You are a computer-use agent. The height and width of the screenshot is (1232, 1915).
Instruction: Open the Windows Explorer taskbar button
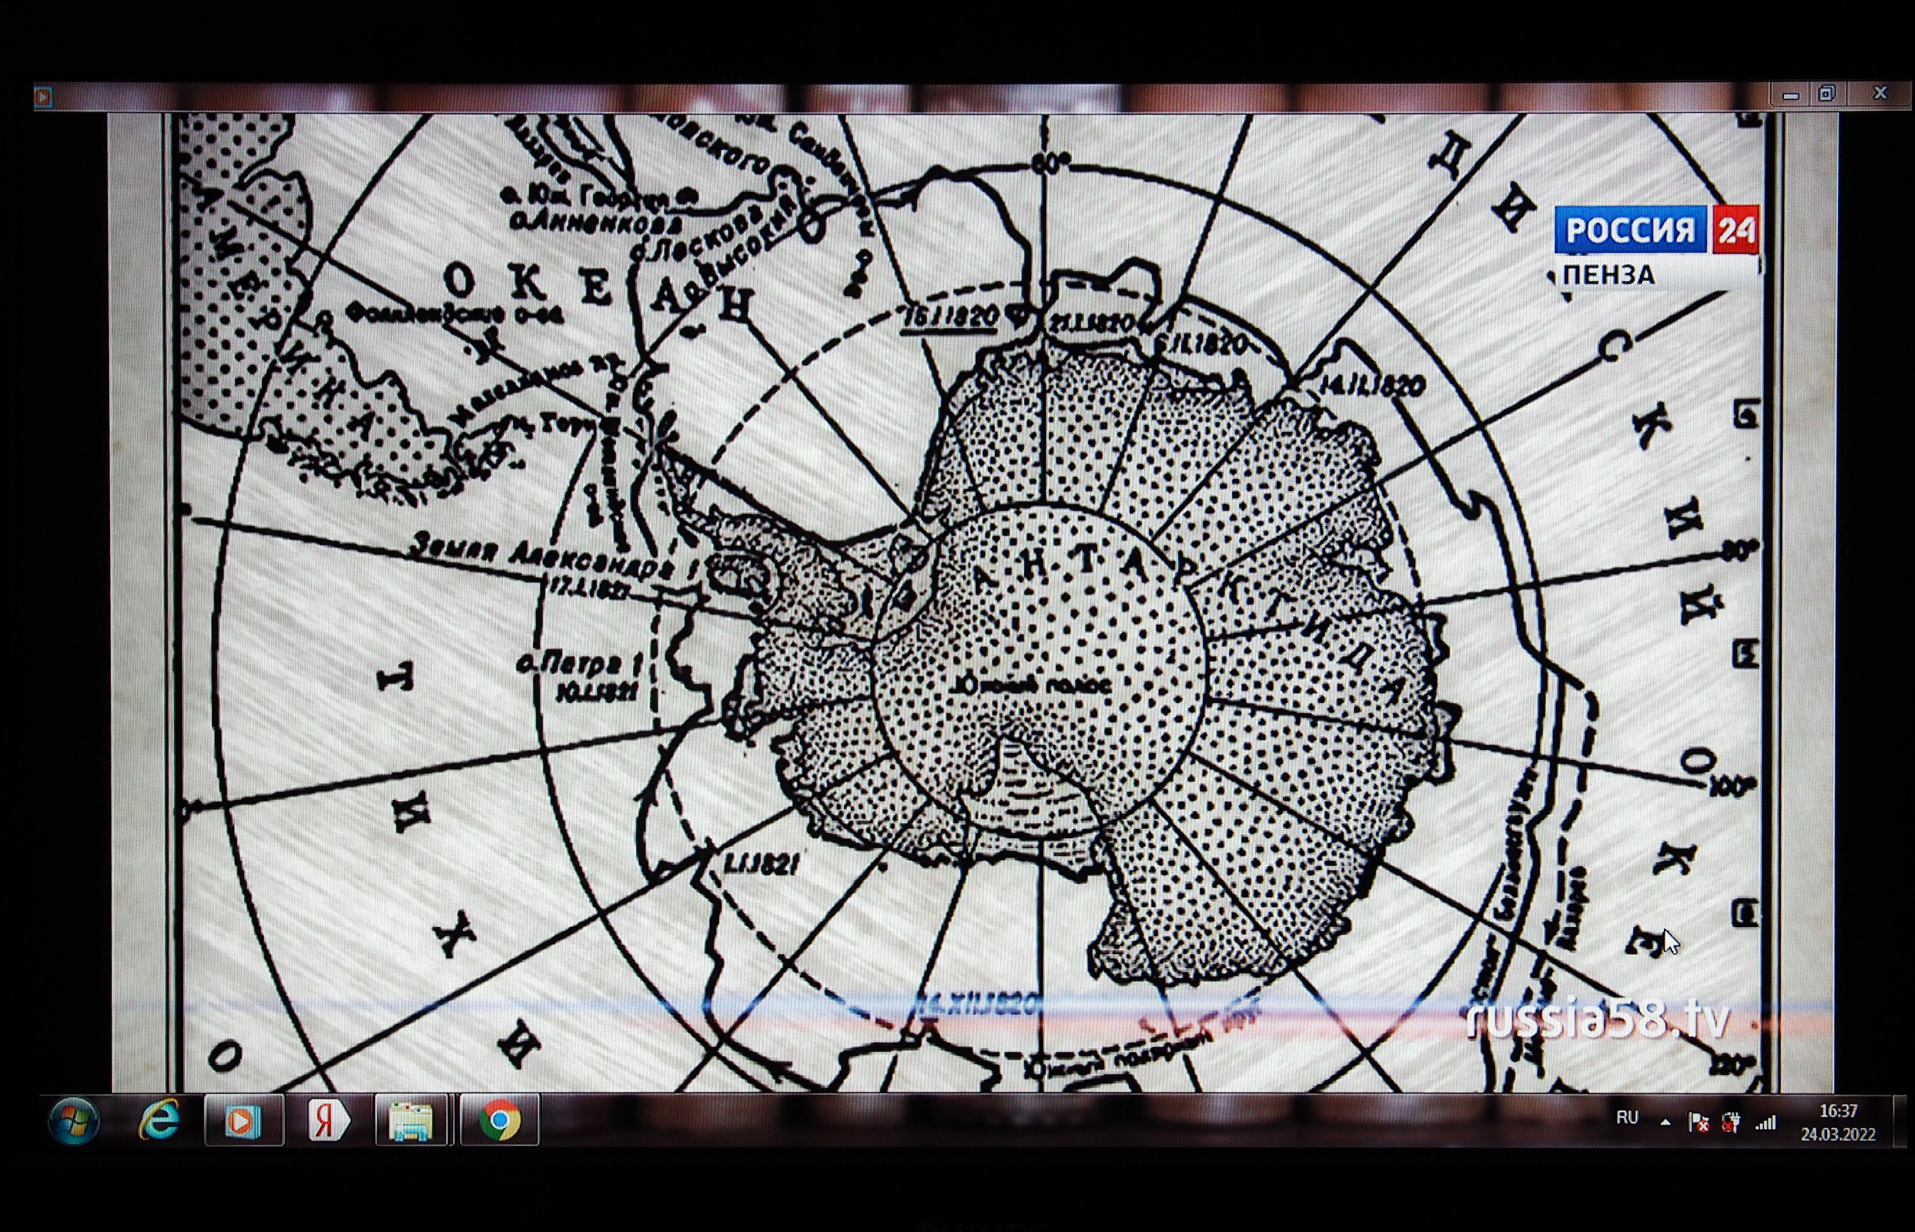click(x=411, y=1121)
